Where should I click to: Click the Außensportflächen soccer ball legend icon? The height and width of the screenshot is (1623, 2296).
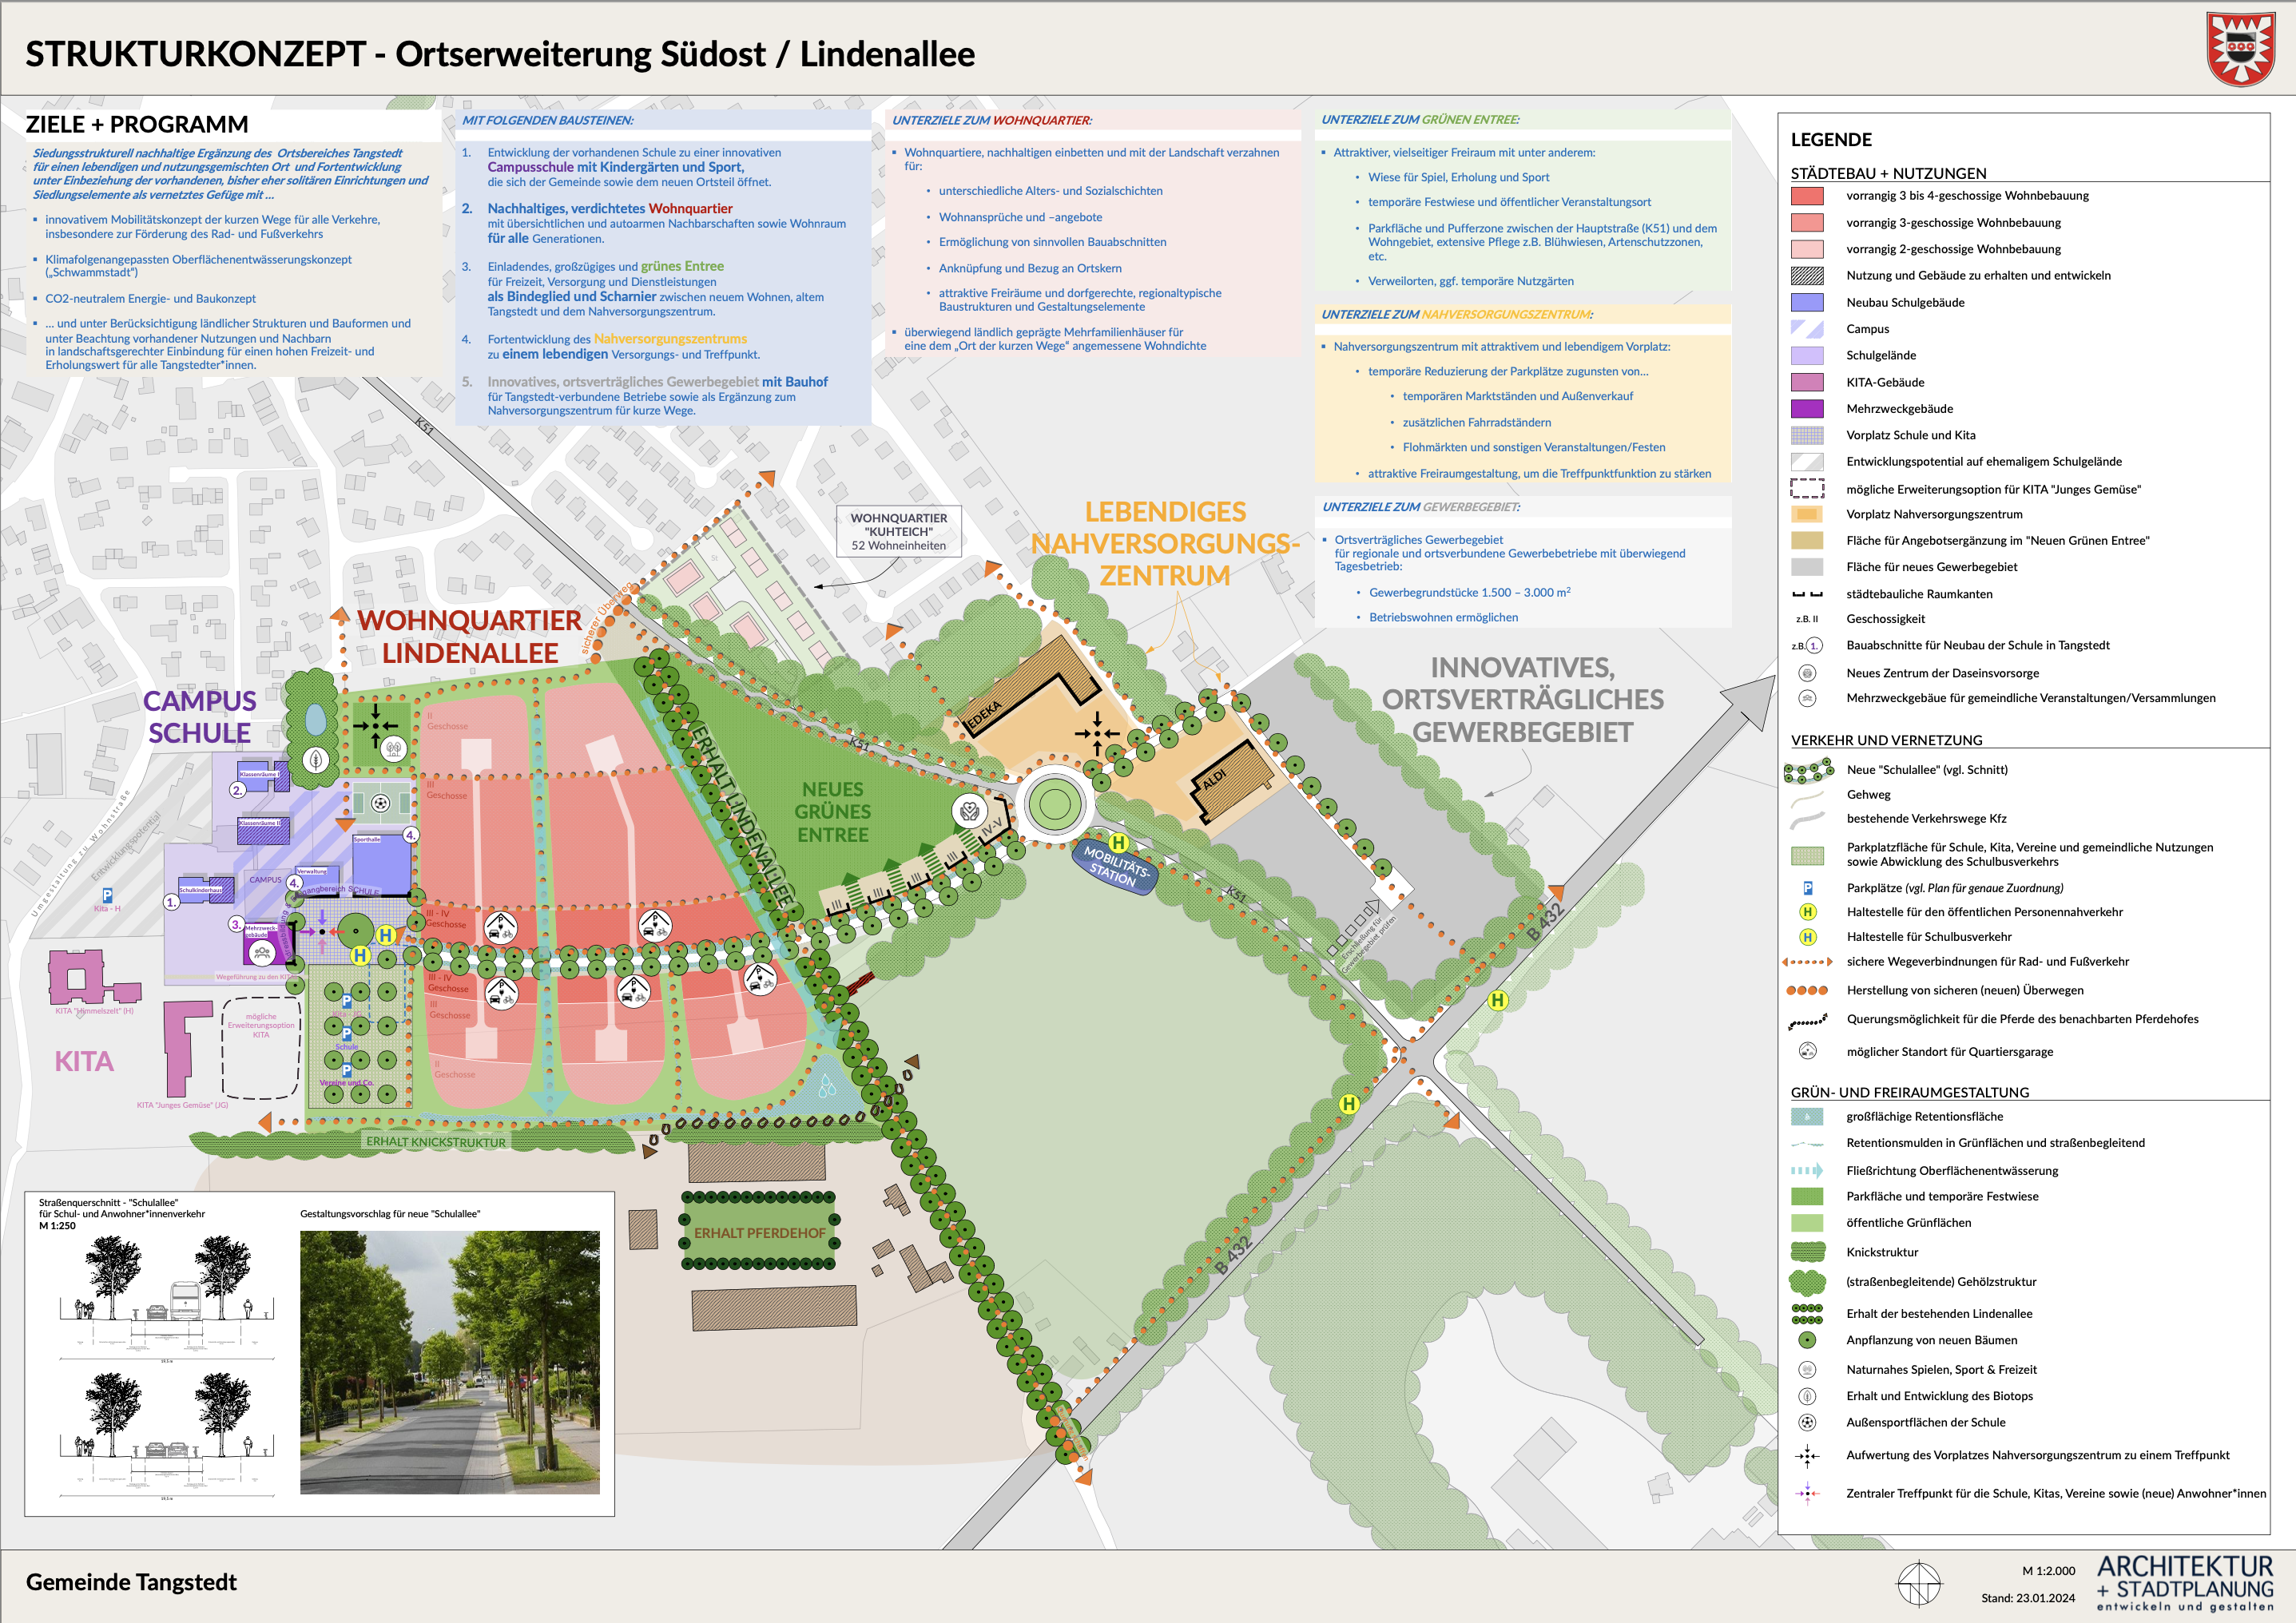[x=1806, y=1422]
